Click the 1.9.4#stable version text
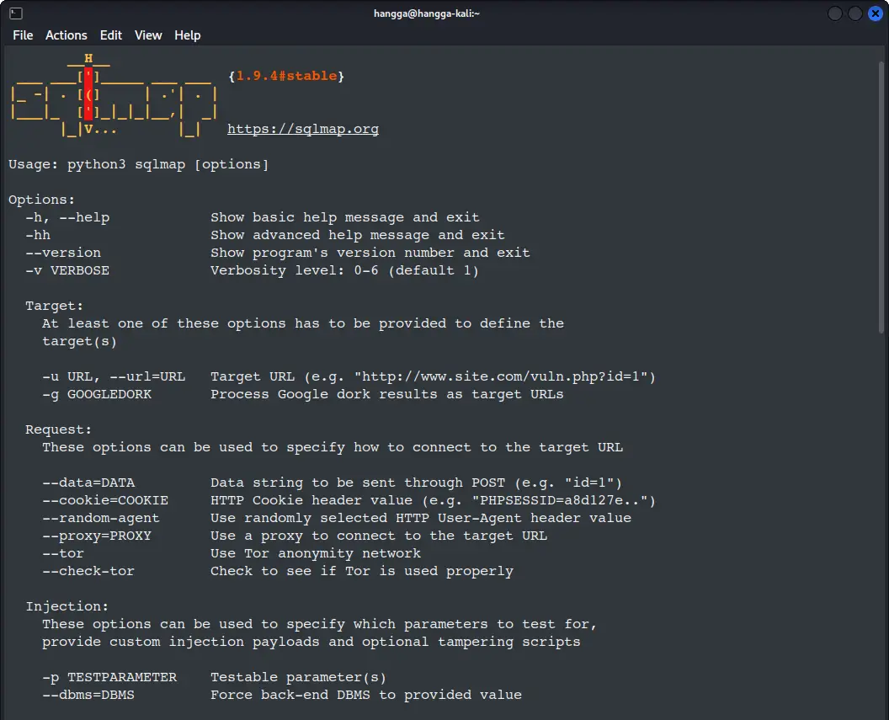Screen dimensions: 889x720 [286, 77]
